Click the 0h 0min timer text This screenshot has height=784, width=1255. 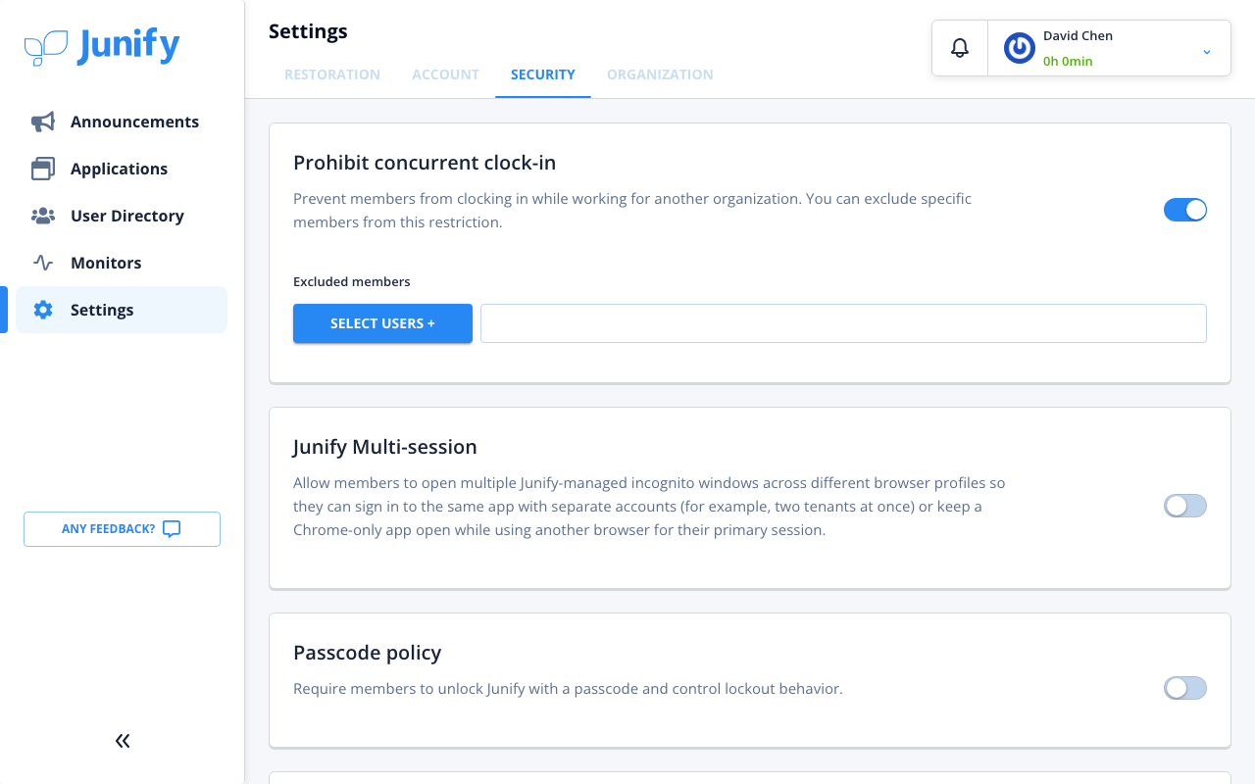(1068, 61)
